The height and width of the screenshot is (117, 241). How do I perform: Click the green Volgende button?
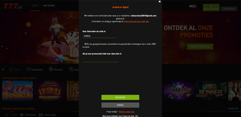(120, 97)
